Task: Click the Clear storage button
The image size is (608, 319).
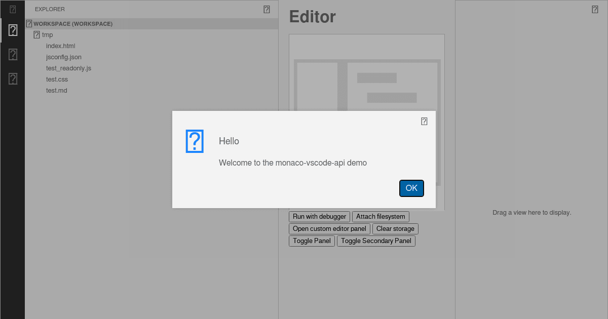Action: [395, 229]
